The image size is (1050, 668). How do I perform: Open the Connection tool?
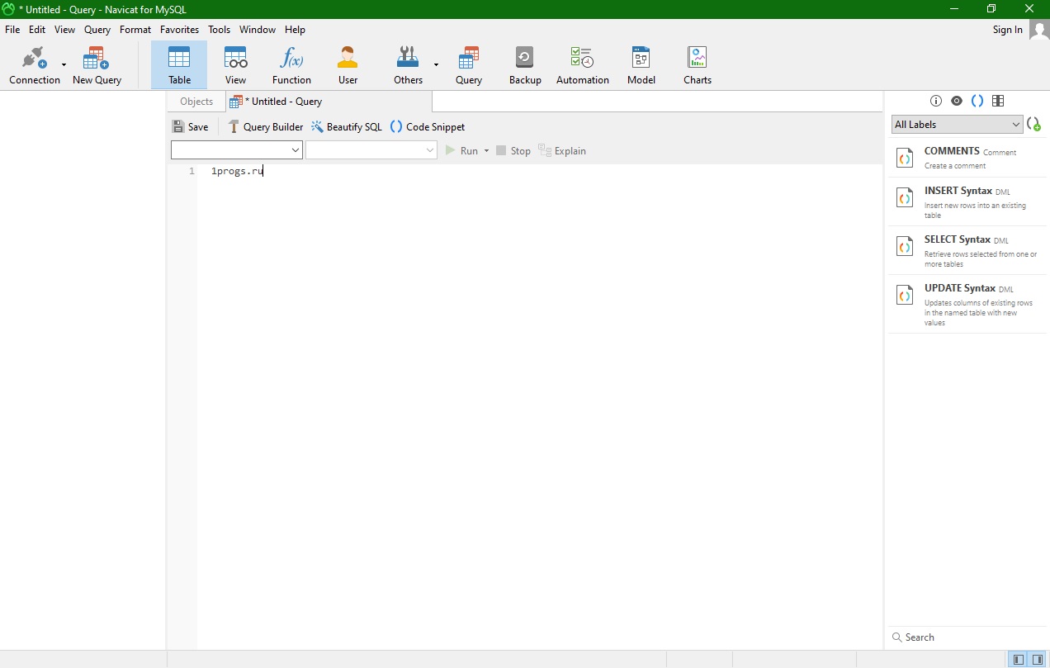(x=34, y=65)
